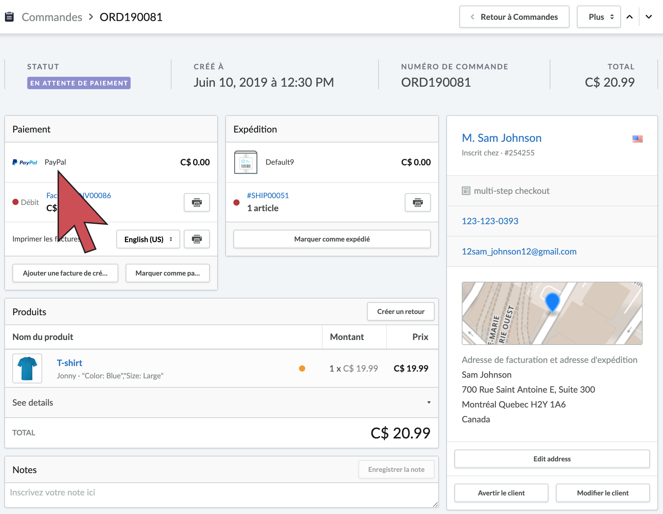This screenshot has height=514, width=663.
Task: Click the Commandes breadcrumb
Action: pyautogui.click(x=52, y=17)
